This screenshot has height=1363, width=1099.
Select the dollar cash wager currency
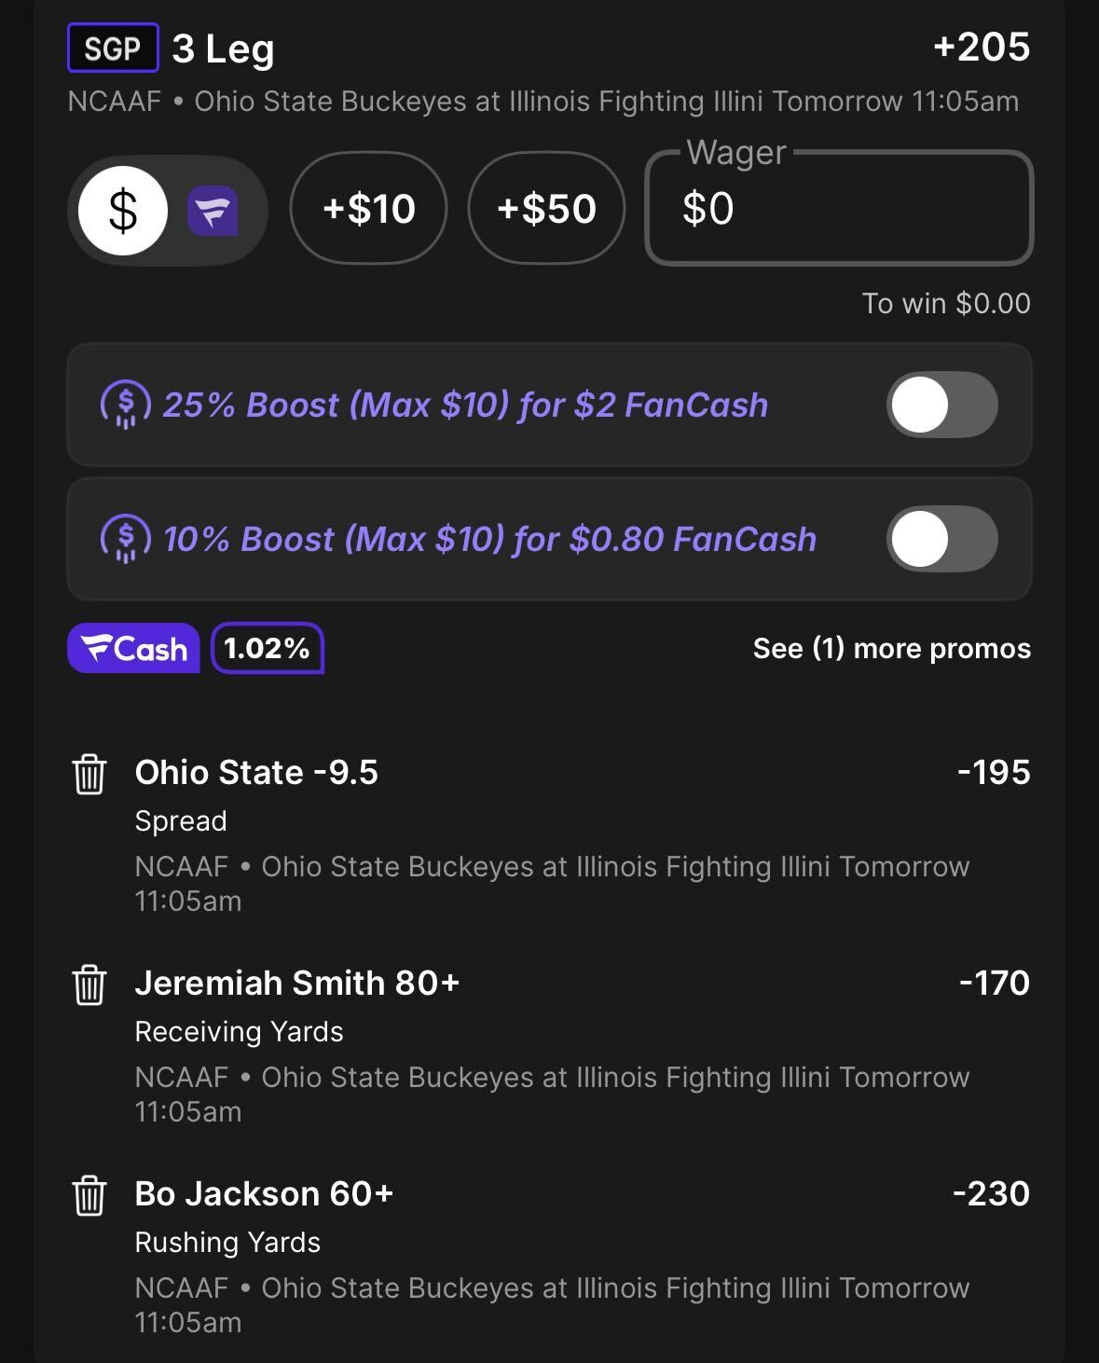coord(123,211)
